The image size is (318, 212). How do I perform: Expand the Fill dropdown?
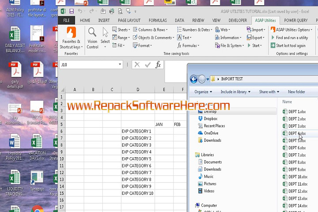tap(118, 45)
